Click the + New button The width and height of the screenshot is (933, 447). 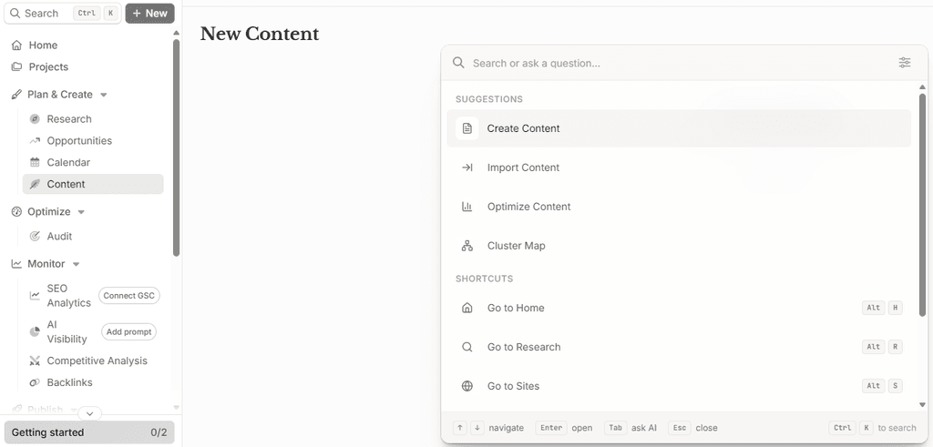pos(150,13)
